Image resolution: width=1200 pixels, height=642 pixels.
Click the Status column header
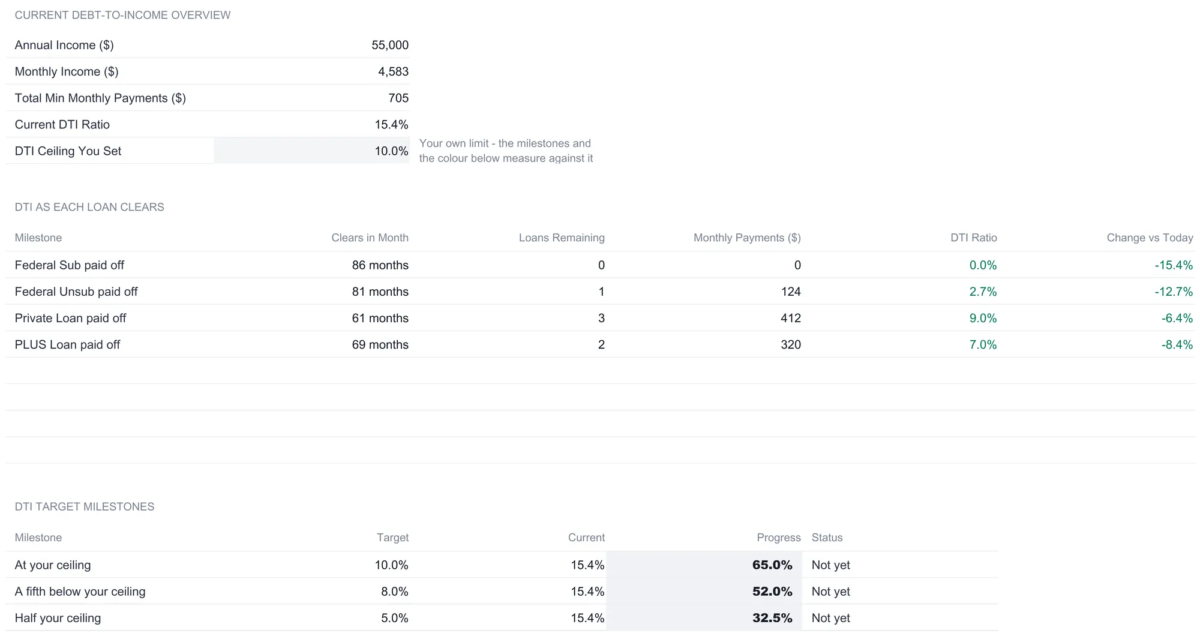click(827, 538)
